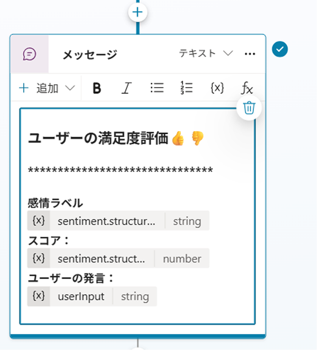Delete the message with trash icon

[x=249, y=108]
